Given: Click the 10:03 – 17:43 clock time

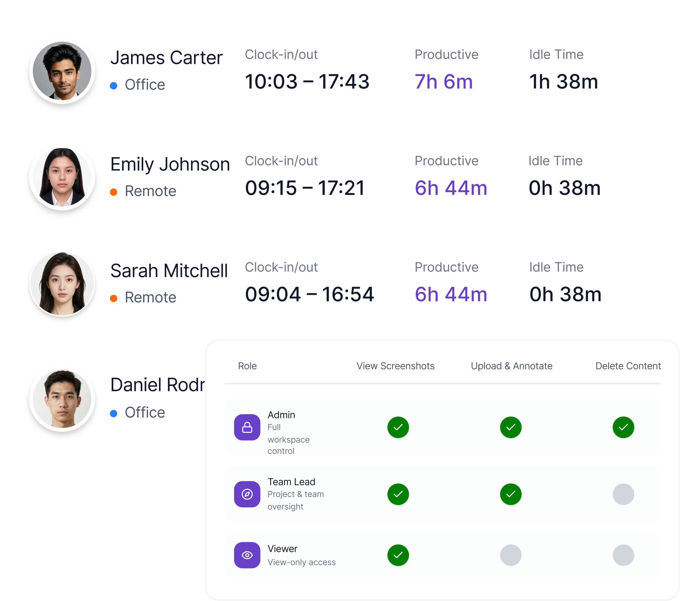Looking at the screenshot, I should point(307,81).
